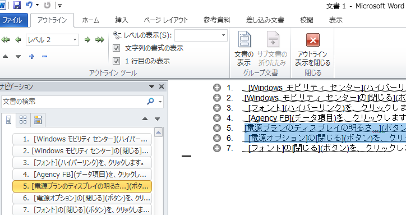Image resolution: width=406 pixels, height=215 pixels.
Task: Demote the heading one level
Action: (87, 40)
